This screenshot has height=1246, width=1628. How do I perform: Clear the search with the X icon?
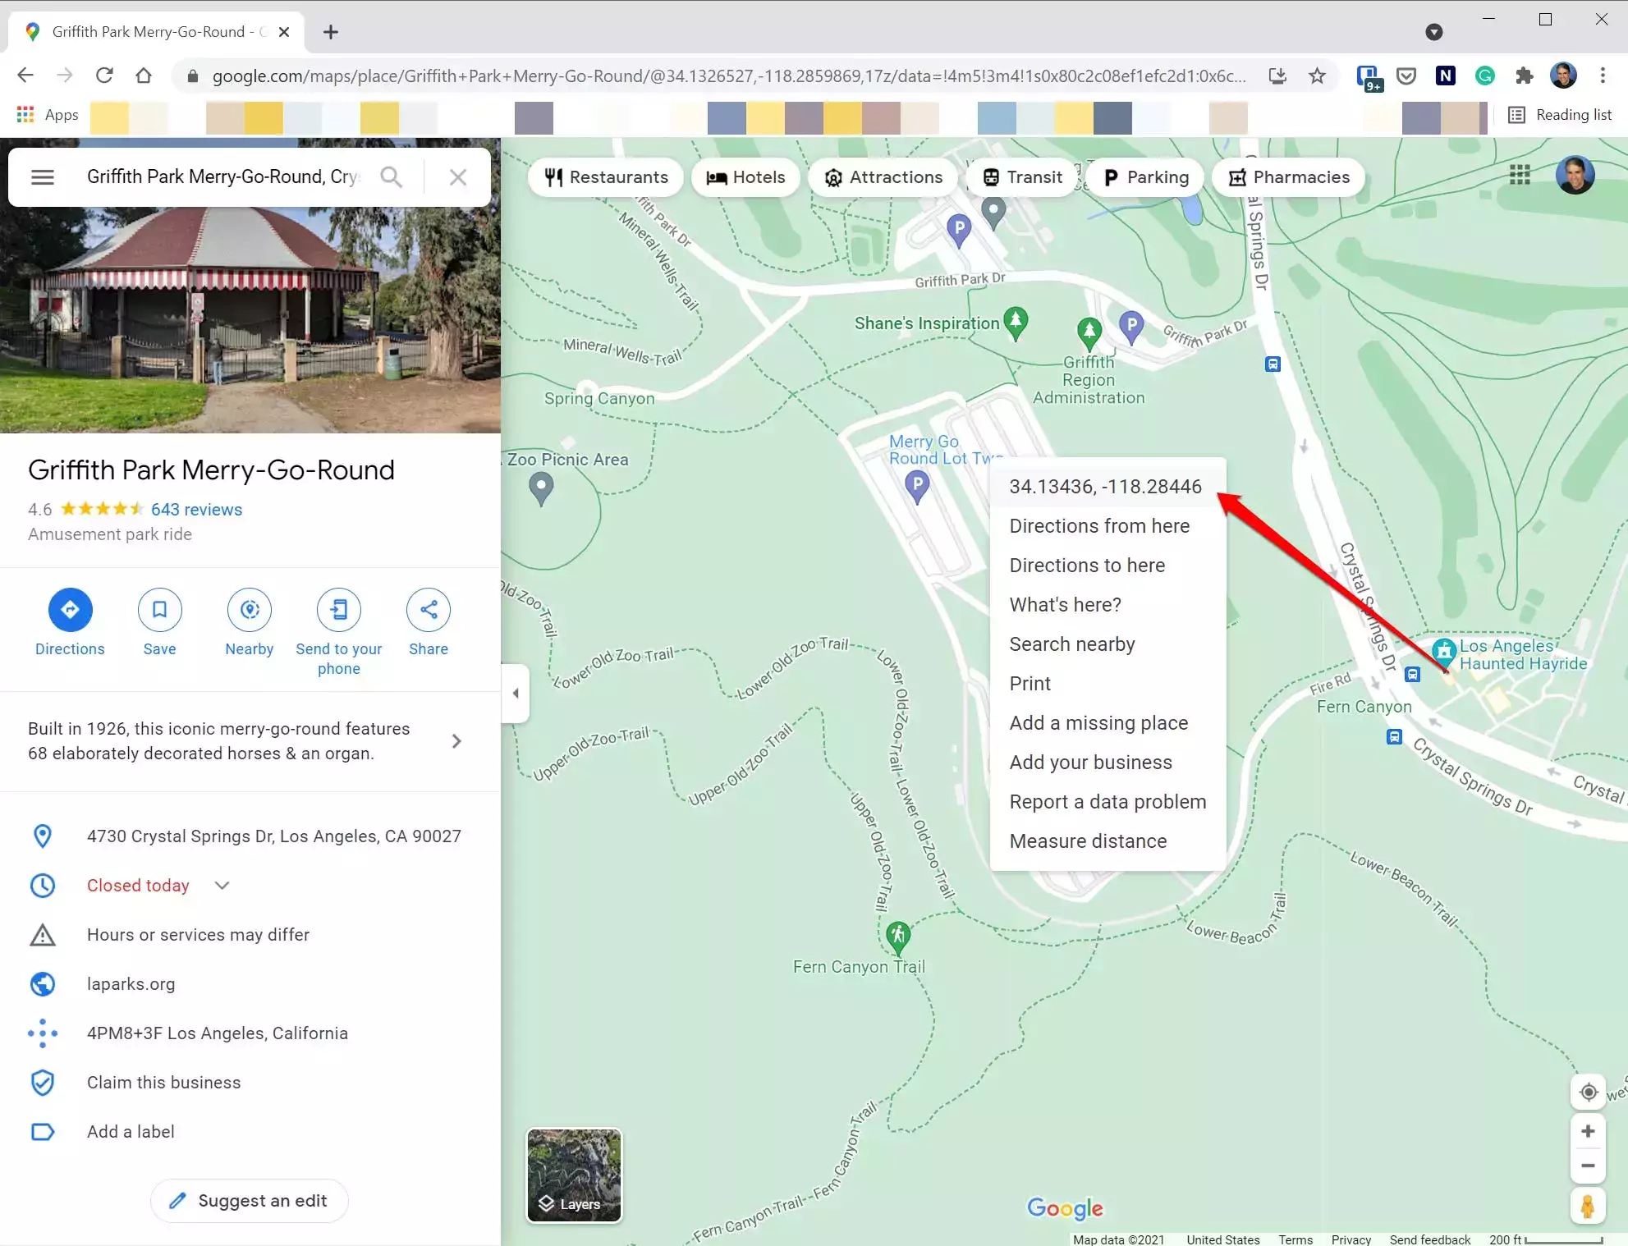458,176
